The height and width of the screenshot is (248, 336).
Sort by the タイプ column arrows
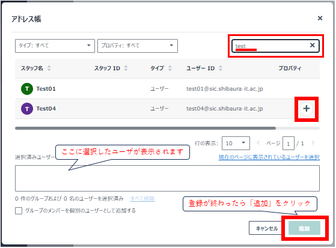pyautogui.click(x=170, y=68)
